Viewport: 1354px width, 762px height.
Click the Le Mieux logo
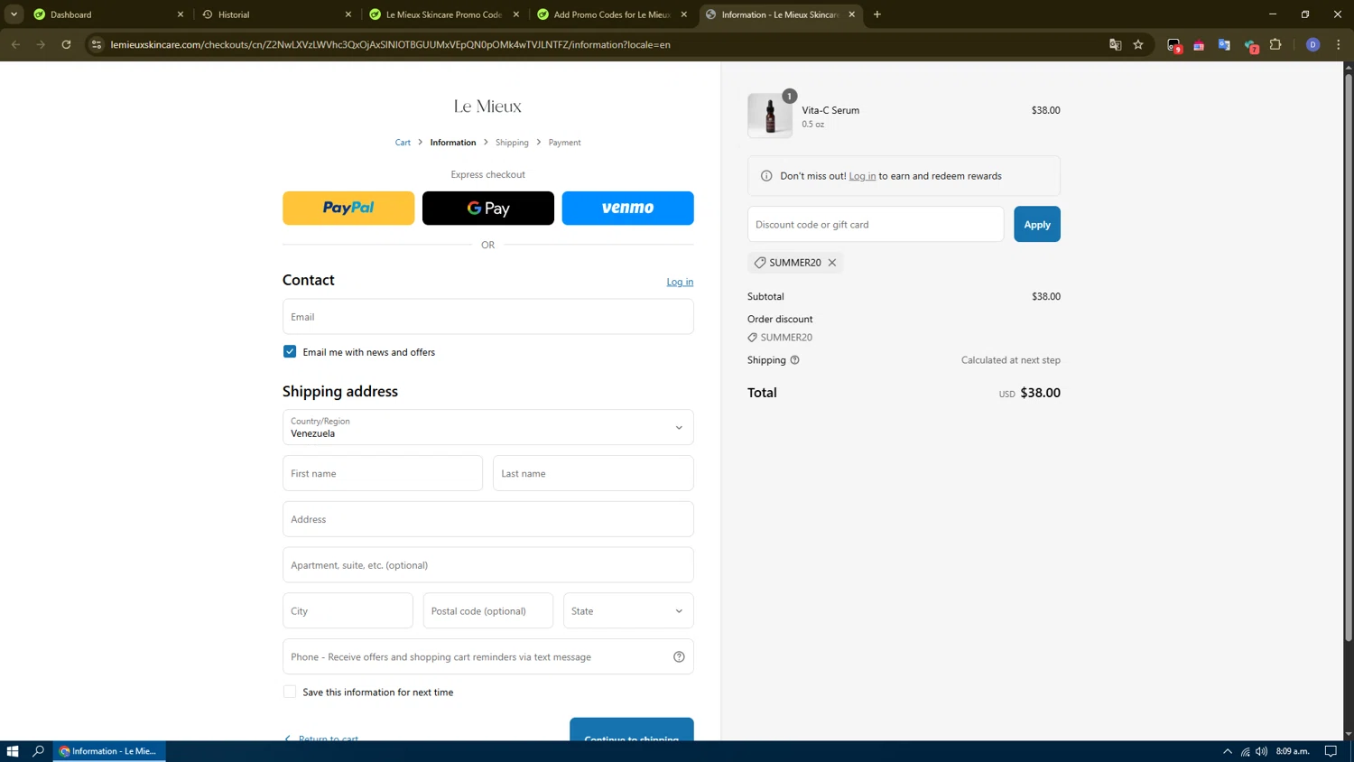[x=487, y=107]
